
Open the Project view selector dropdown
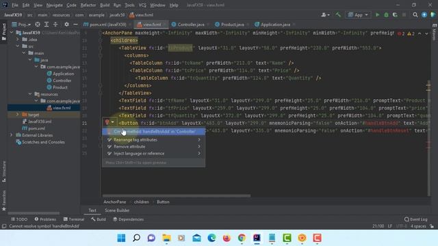(x=21, y=25)
